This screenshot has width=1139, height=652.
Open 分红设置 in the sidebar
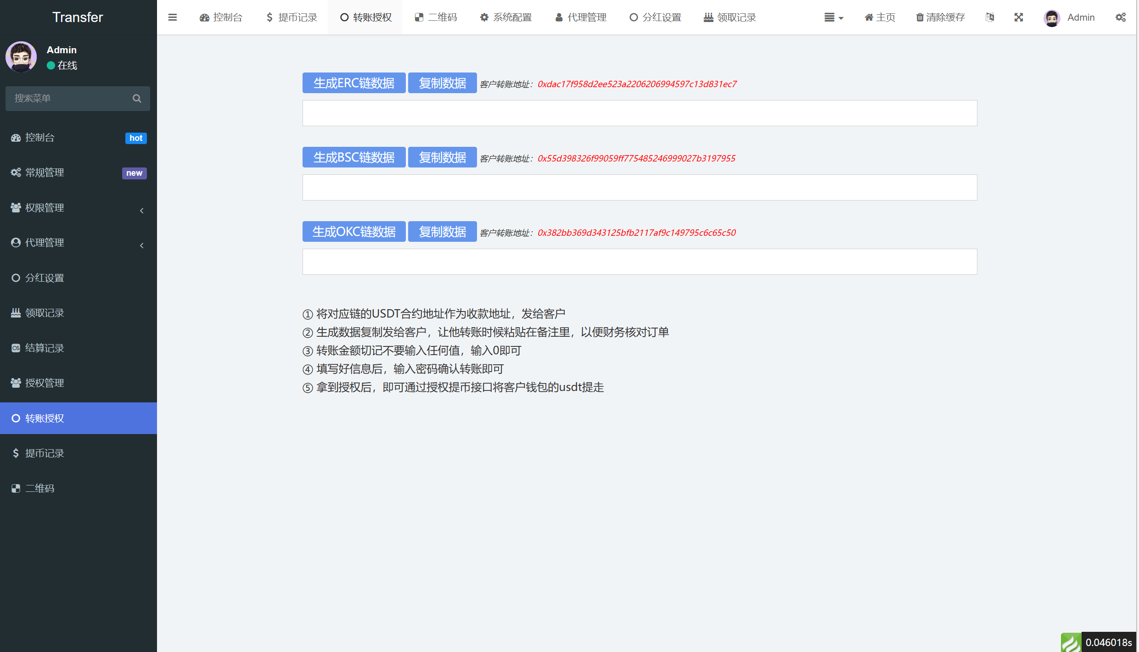(78, 278)
